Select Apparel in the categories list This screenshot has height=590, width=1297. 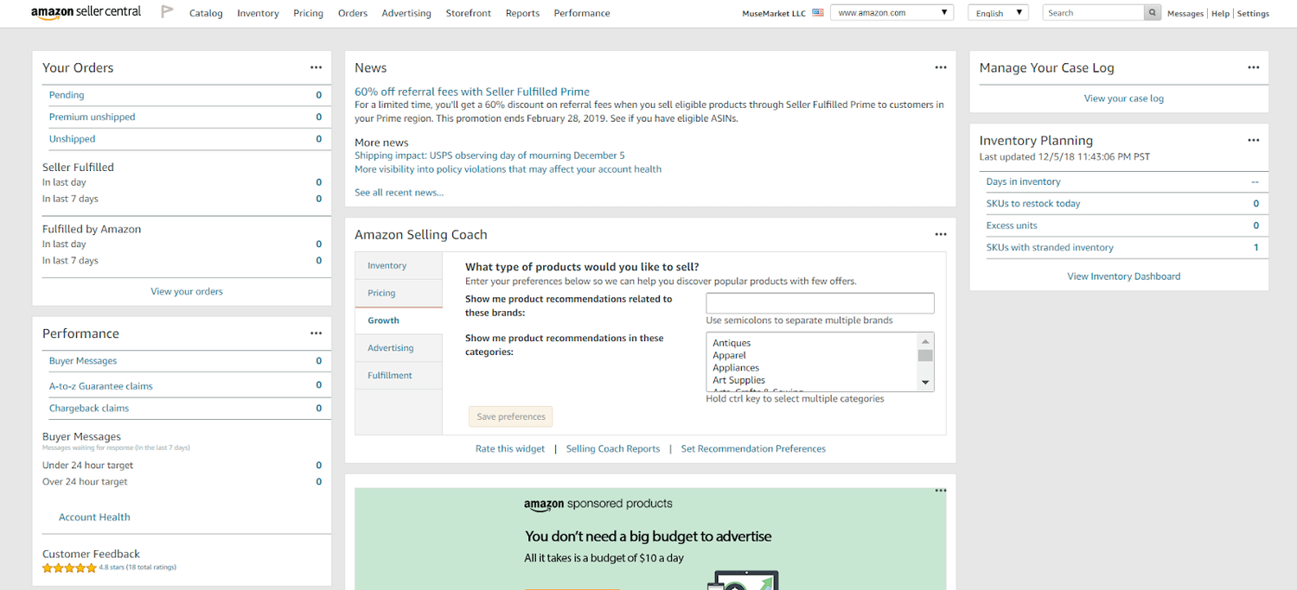(729, 355)
